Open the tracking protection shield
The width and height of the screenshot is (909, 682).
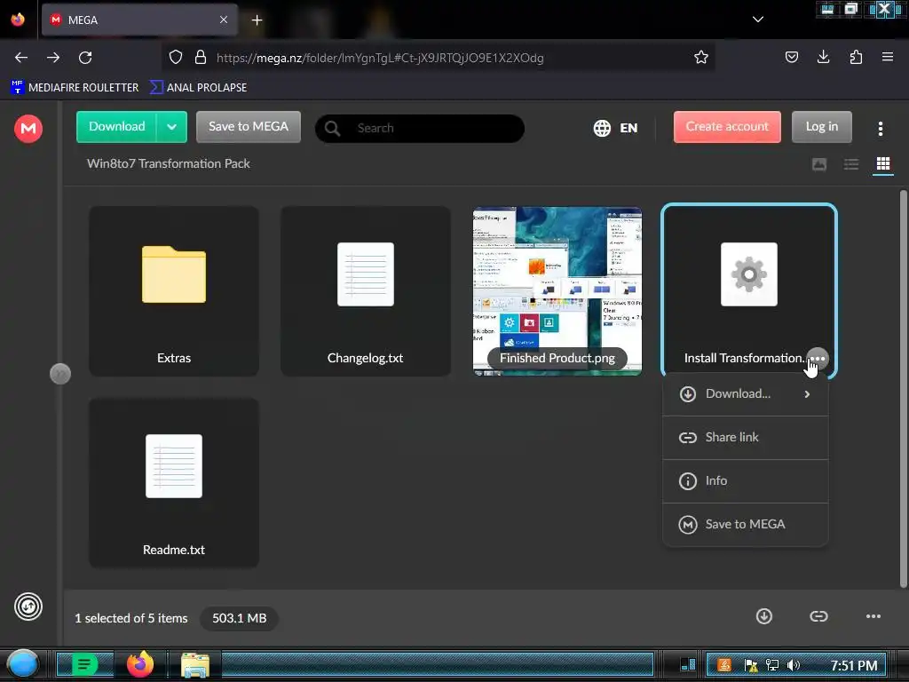click(x=176, y=58)
